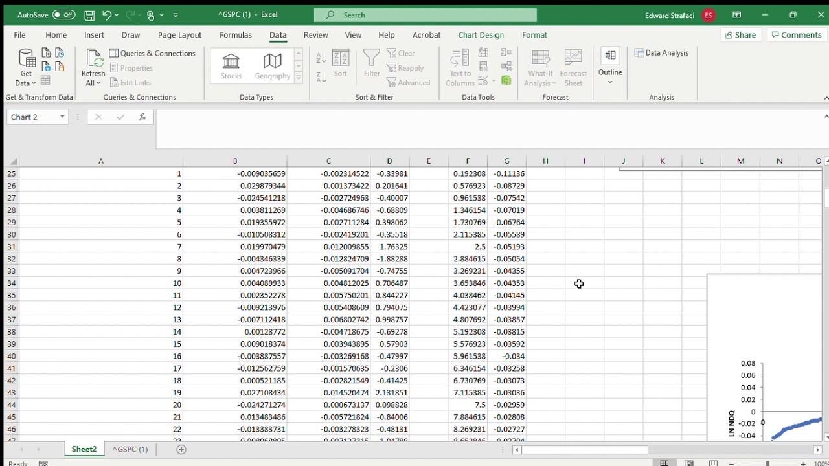Click the Save icon in title bar
The width and height of the screenshot is (829, 466).
pyautogui.click(x=89, y=15)
